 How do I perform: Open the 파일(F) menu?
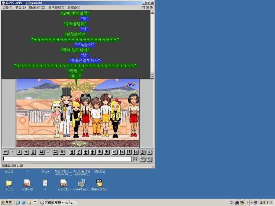coord(7,7)
